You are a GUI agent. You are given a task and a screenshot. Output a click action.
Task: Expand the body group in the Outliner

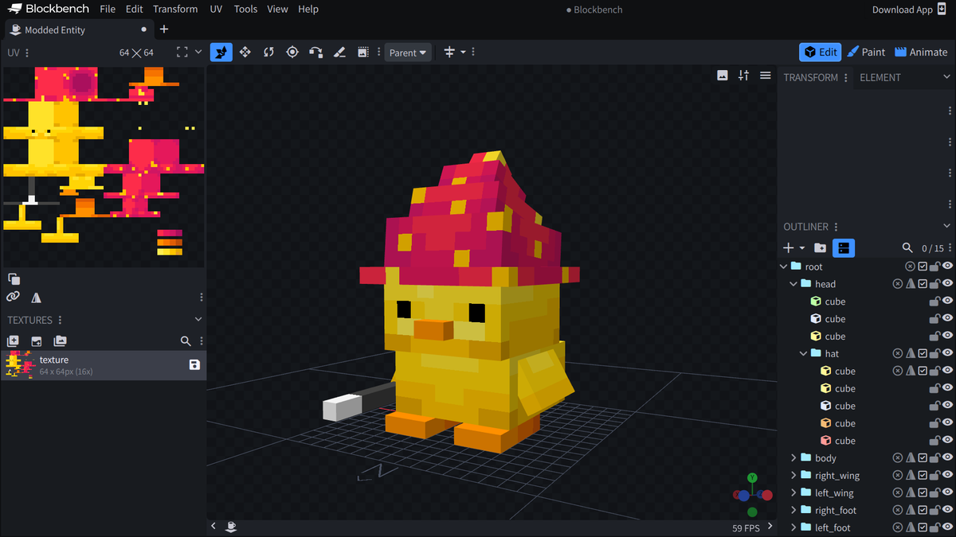click(x=793, y=457)
